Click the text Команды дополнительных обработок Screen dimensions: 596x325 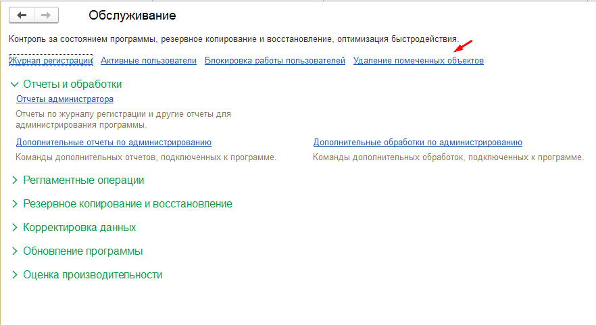click(448, 157)
